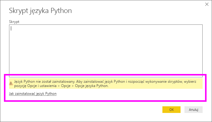Image resolution: width=212 pixels, height=122 pixels.
Task: Select the 'Język Python nie został zainstalowany' warning text
Action: pos(105,84)
